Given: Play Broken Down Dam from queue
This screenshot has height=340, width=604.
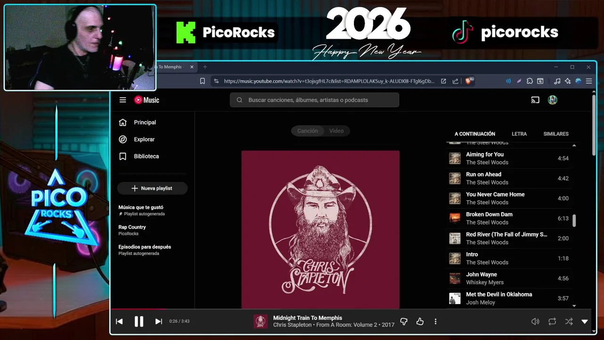Looking at the screenshot, I should pyautogui.click(x=509, y=218).
